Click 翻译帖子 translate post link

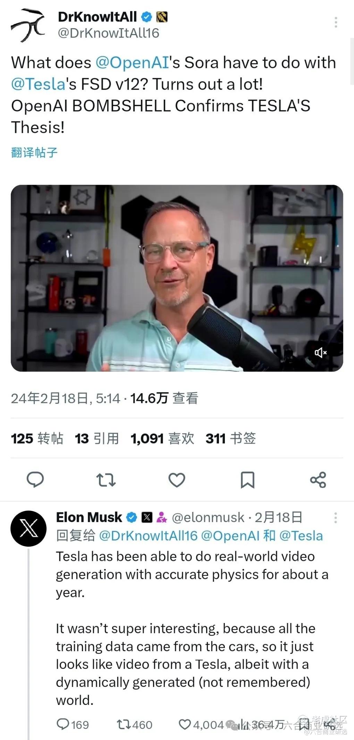click(34, 152)
